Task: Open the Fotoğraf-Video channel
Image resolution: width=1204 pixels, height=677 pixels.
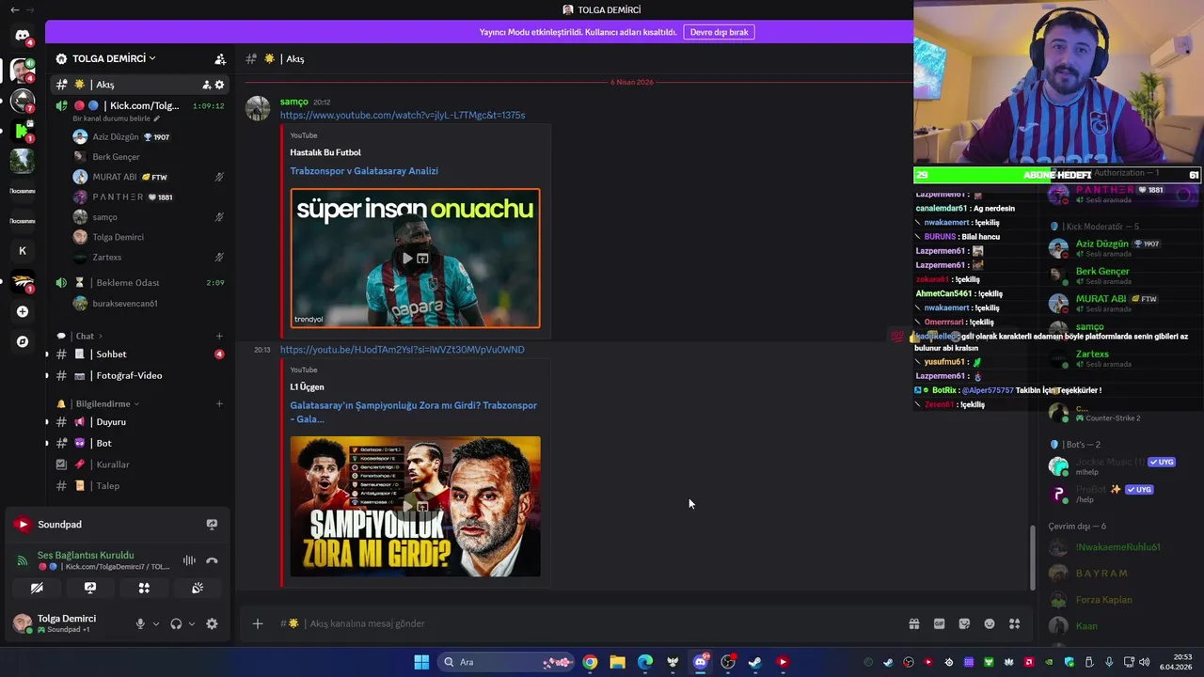Action: [x=139, y=375]
